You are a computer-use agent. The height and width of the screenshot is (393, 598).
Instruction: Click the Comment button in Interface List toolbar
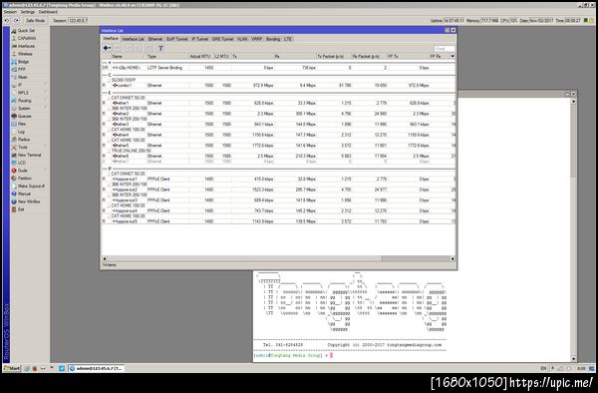149,48
